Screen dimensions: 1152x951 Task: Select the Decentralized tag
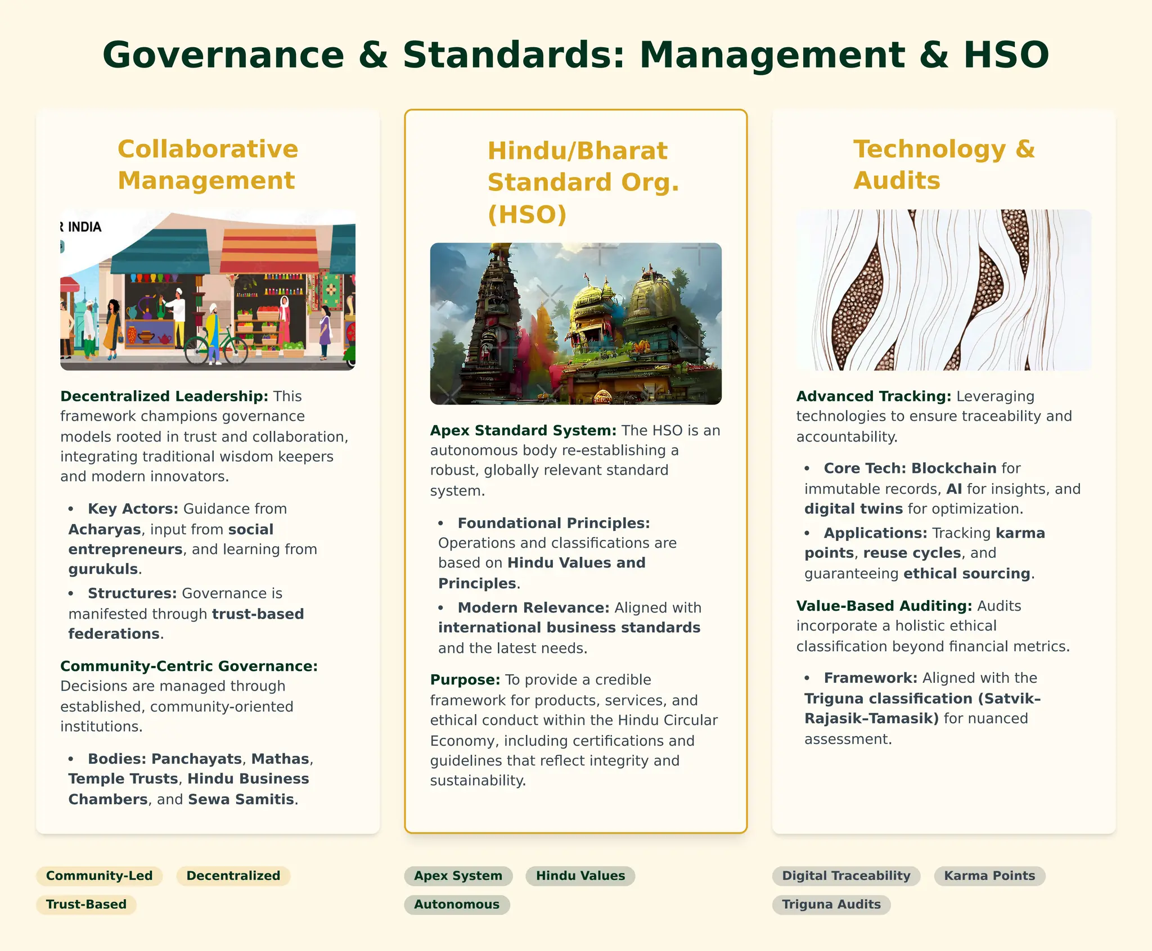[x=233, y=876]
